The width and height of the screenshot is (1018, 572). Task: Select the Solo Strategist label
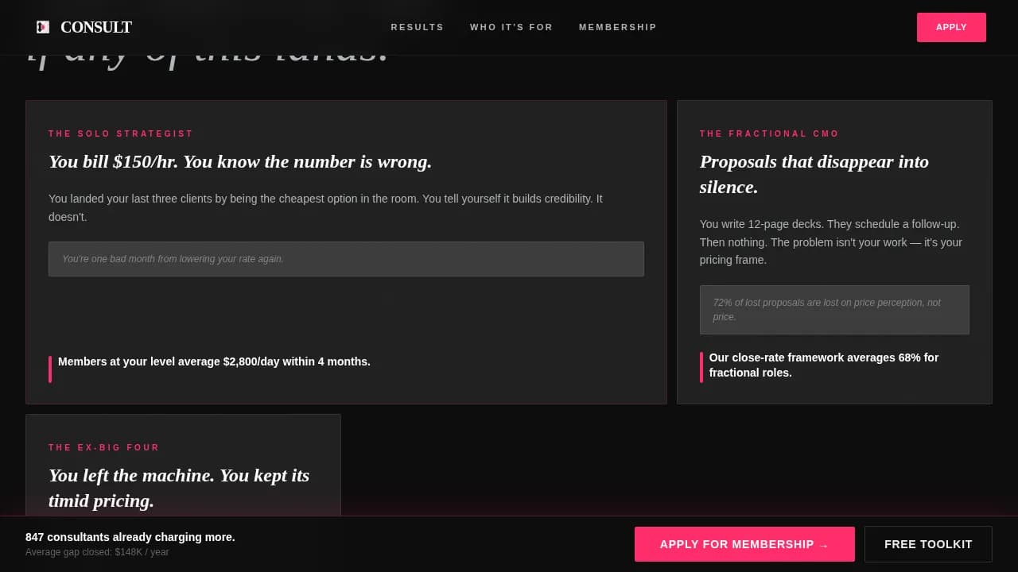[121, 133]
